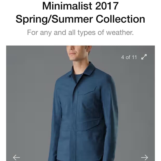Viewport: 161px width, 161px height.
Task: Click the blue jacket slideshow image
Action: coord(81,103)
